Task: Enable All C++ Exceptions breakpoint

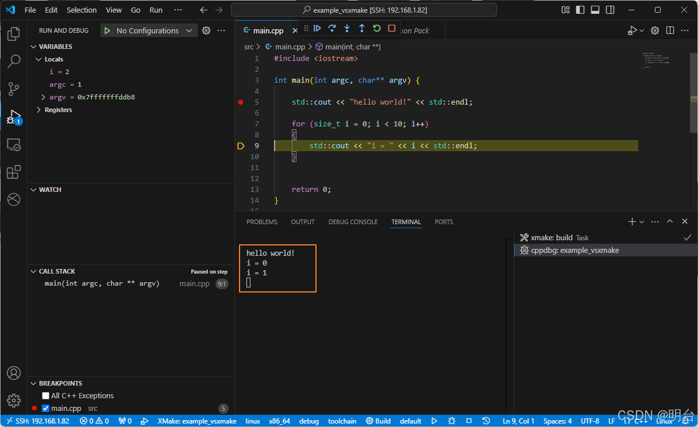Action: [45, 396]
